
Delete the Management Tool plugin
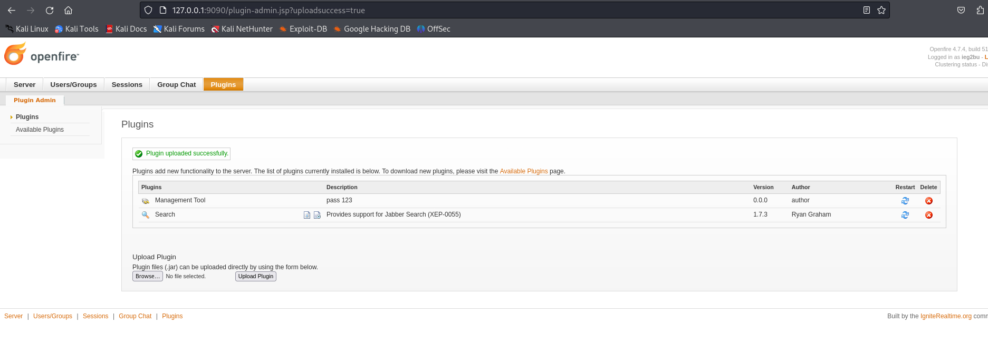coord(929,201)
